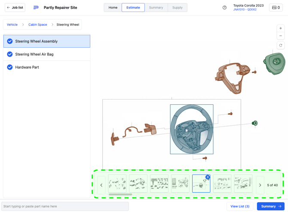This screenshot has width=288, height=212.
Task: Click the Job list back button
Action: tap(15, 8)
